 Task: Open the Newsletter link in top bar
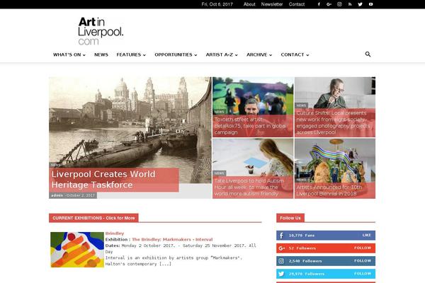pyautogui.click(x=272, y=4)
